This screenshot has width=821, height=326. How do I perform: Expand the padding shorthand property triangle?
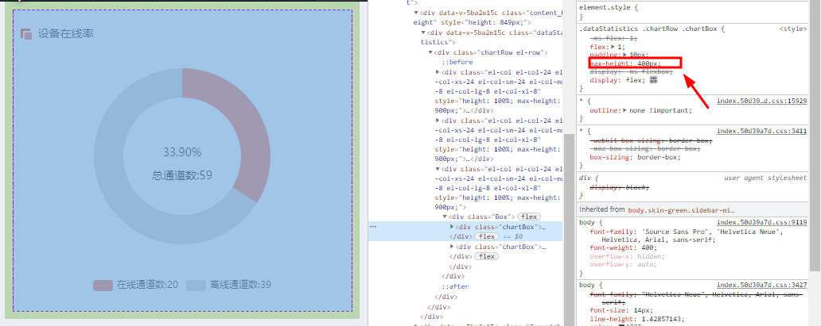click(x=625, y=54)
